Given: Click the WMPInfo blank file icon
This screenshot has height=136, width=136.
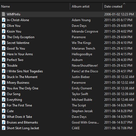Looking at the screenshot, I should coord(4,14).
